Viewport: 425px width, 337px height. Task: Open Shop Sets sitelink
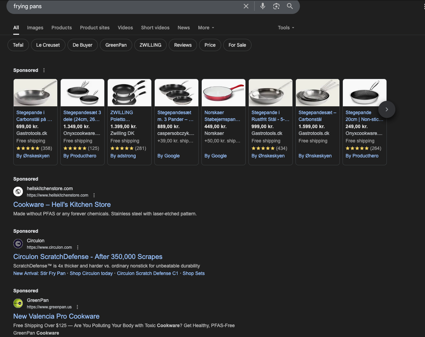(x=194, y=273)
